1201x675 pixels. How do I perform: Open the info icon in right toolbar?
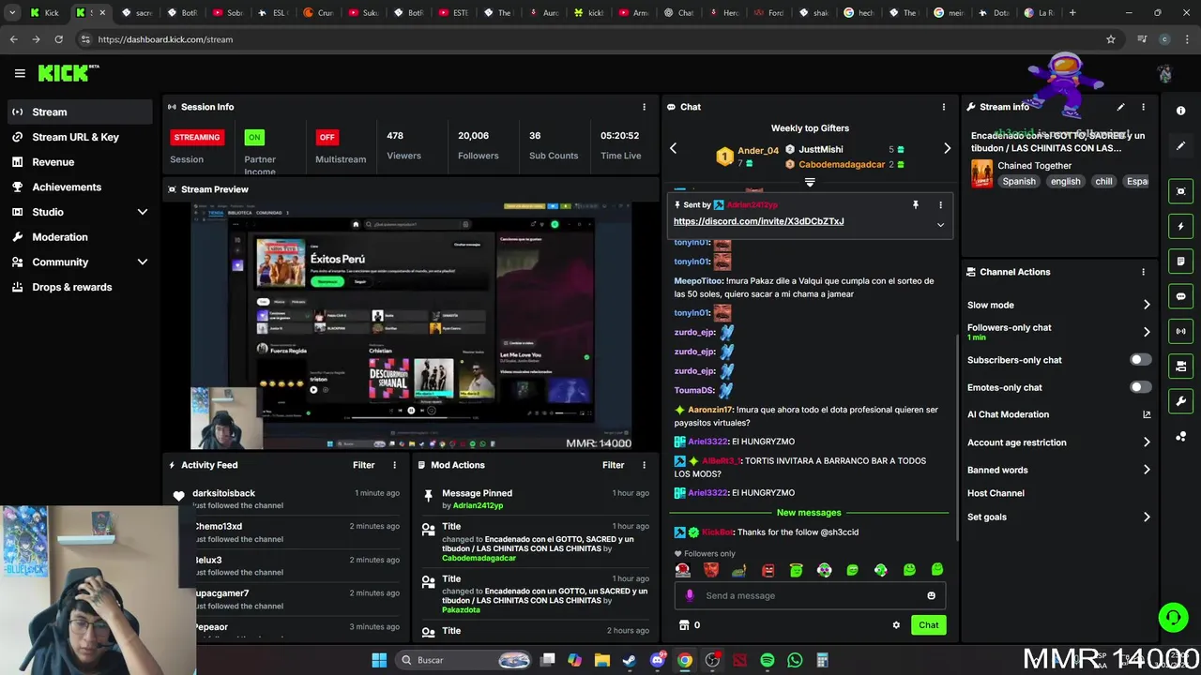click(x=1181, y=111)
